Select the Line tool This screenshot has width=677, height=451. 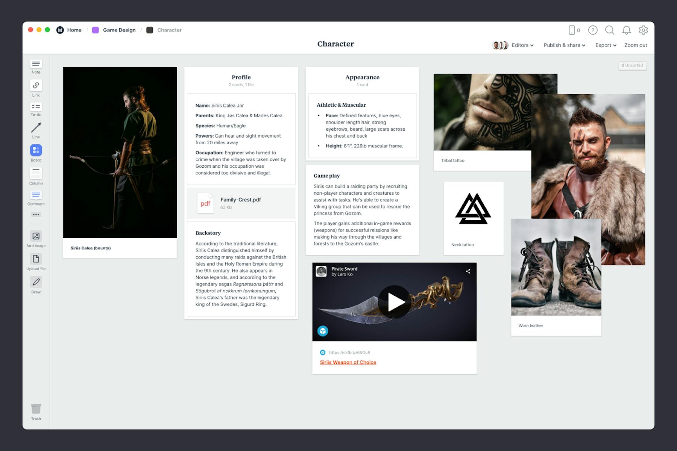pos(36,128)
